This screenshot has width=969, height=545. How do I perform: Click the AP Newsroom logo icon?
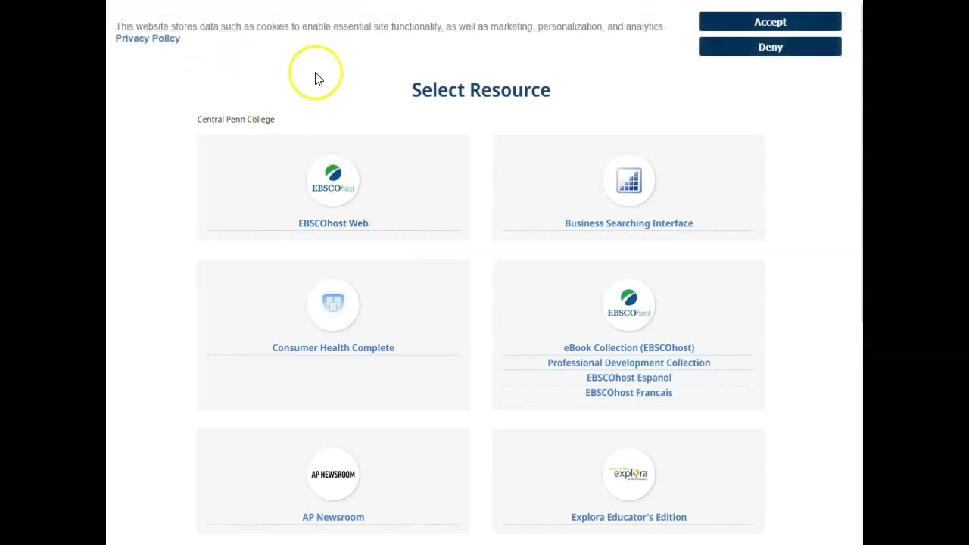coord(333,474)
